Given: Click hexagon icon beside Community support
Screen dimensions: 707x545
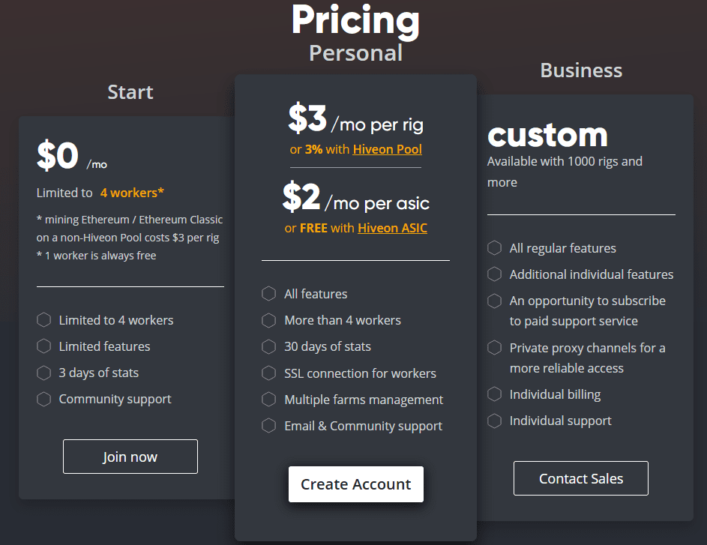Looking at the screenshot, I should point(44,399).
